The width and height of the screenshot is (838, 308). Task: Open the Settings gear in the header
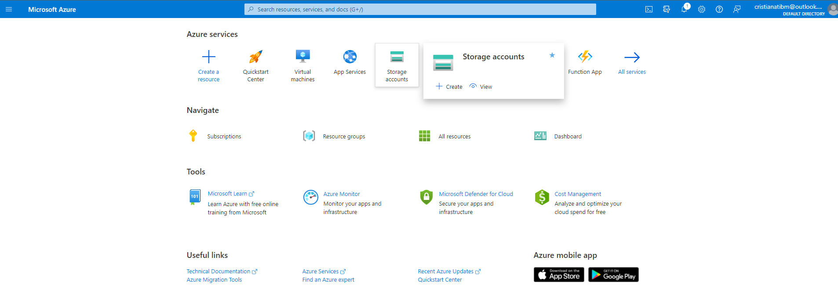click(x=702, y=9)
